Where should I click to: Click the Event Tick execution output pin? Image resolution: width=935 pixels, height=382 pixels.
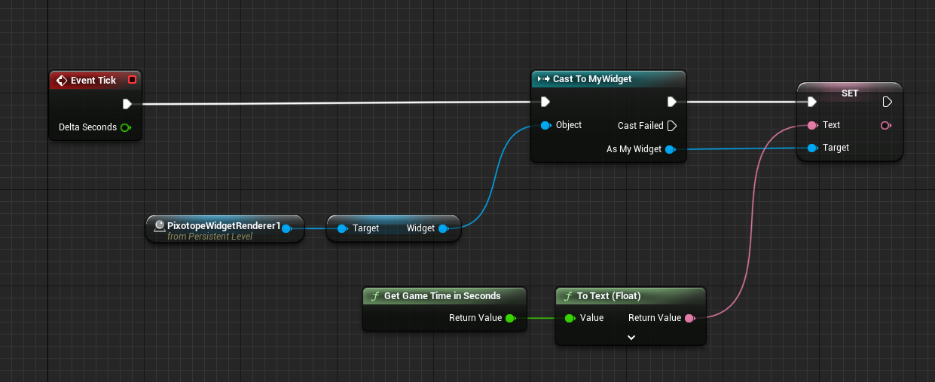(x=127, y=104)
